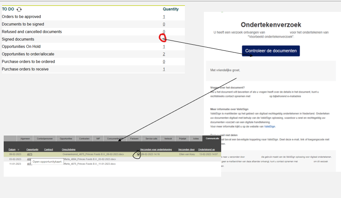Screen dimensions: 341x198
Task: Open opportunity 4875 link in first row
Action: tap(29, 155)
